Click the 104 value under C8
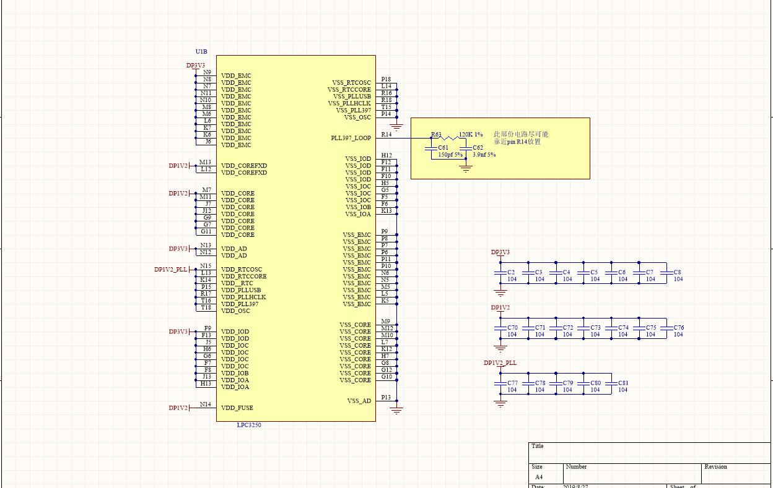773x488 pixels. click(x=678, y=279)
